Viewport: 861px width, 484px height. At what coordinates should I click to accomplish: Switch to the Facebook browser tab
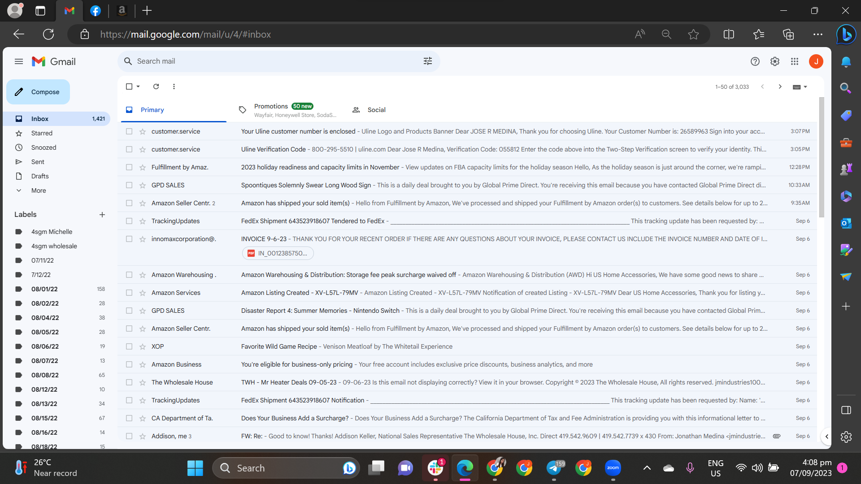point(96,11)
